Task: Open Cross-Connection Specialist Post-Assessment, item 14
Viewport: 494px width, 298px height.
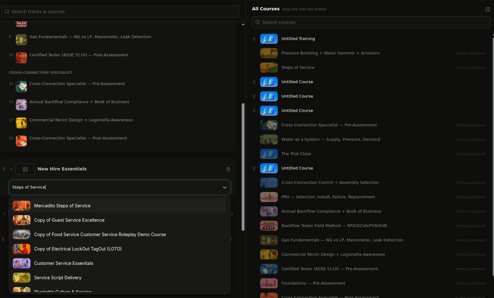Action: [x=78, y=138]
